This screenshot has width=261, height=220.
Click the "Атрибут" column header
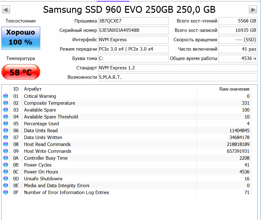pyautogui.click(x=33, y=89)
